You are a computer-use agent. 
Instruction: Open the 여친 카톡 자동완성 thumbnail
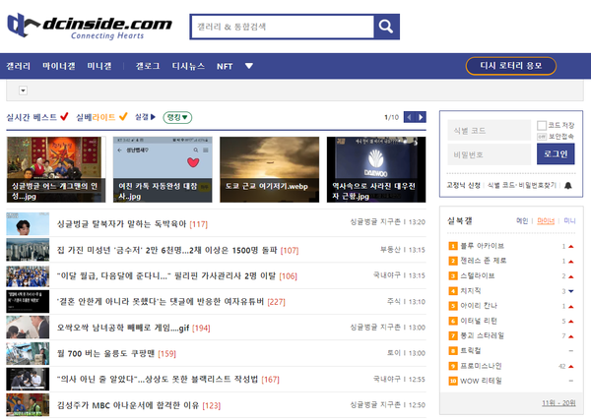[x=163, y=169]
